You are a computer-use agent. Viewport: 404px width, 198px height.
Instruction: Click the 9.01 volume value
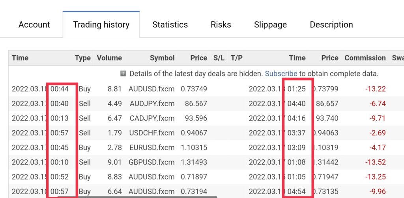click(x=114, y=162)
